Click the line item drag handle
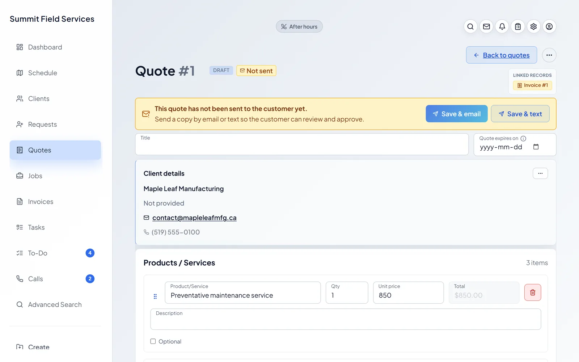This screenshot has height=362, width=579. pyautogui.click(x=155, y=296)
